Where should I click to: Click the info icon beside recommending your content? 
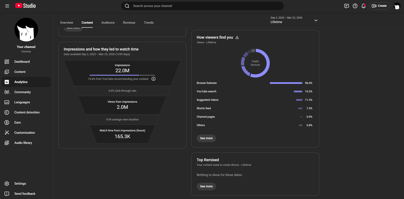click(154, 79)
